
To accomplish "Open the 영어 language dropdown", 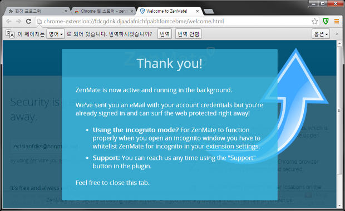I will pos(56,34).
